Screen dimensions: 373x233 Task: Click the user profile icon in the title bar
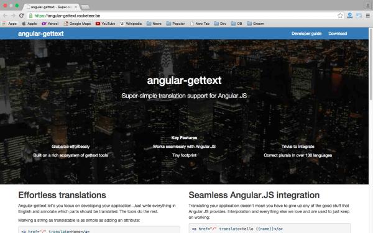(x=367, y=5)
